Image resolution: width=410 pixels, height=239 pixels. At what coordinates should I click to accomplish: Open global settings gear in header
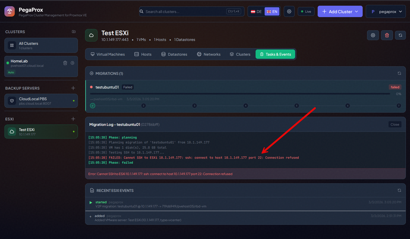289,11
